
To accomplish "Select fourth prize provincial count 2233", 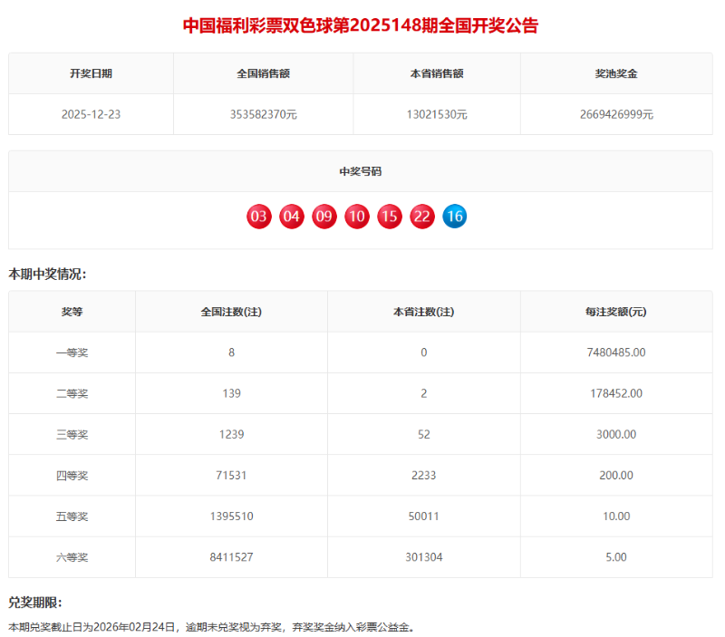I will pyautogui.click(x=424, y=476).
